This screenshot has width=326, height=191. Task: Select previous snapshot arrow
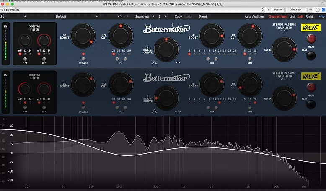point(153,16)
